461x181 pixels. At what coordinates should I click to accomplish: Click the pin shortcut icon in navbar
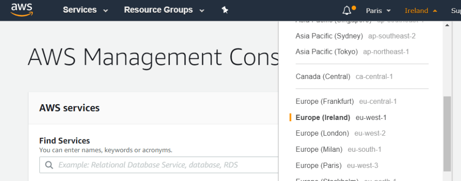tap(225, 10)
